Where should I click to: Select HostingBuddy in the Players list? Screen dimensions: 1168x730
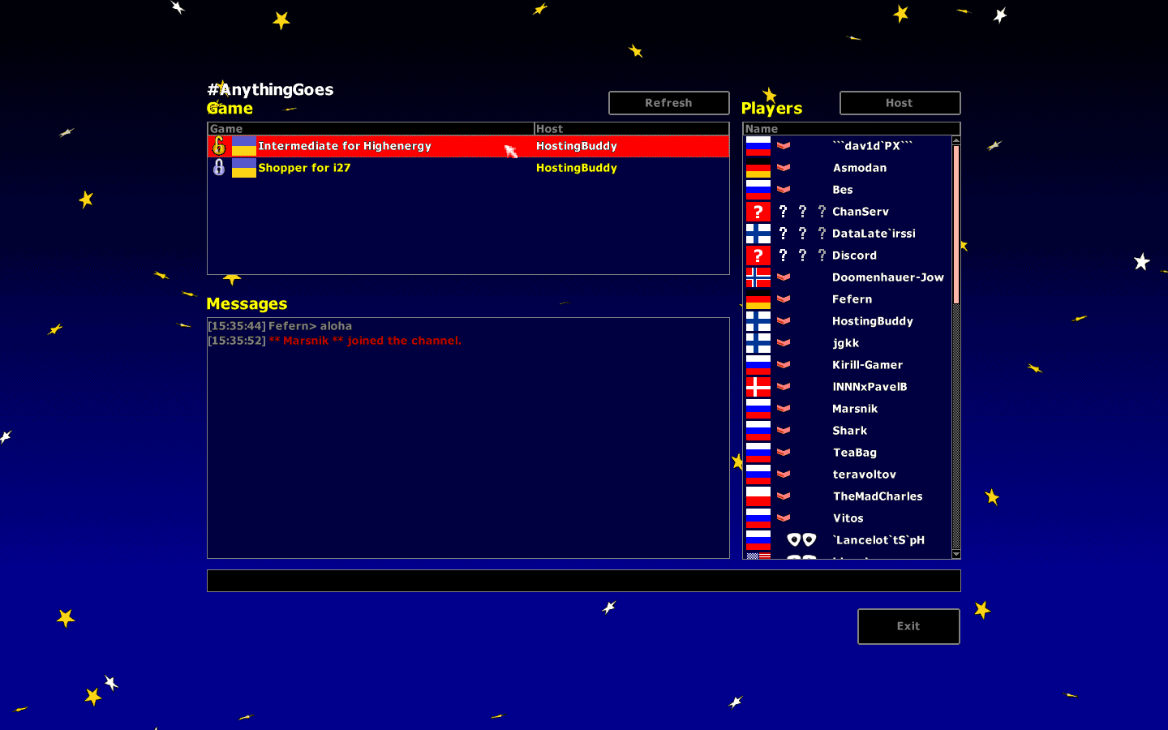click(873, 321)
